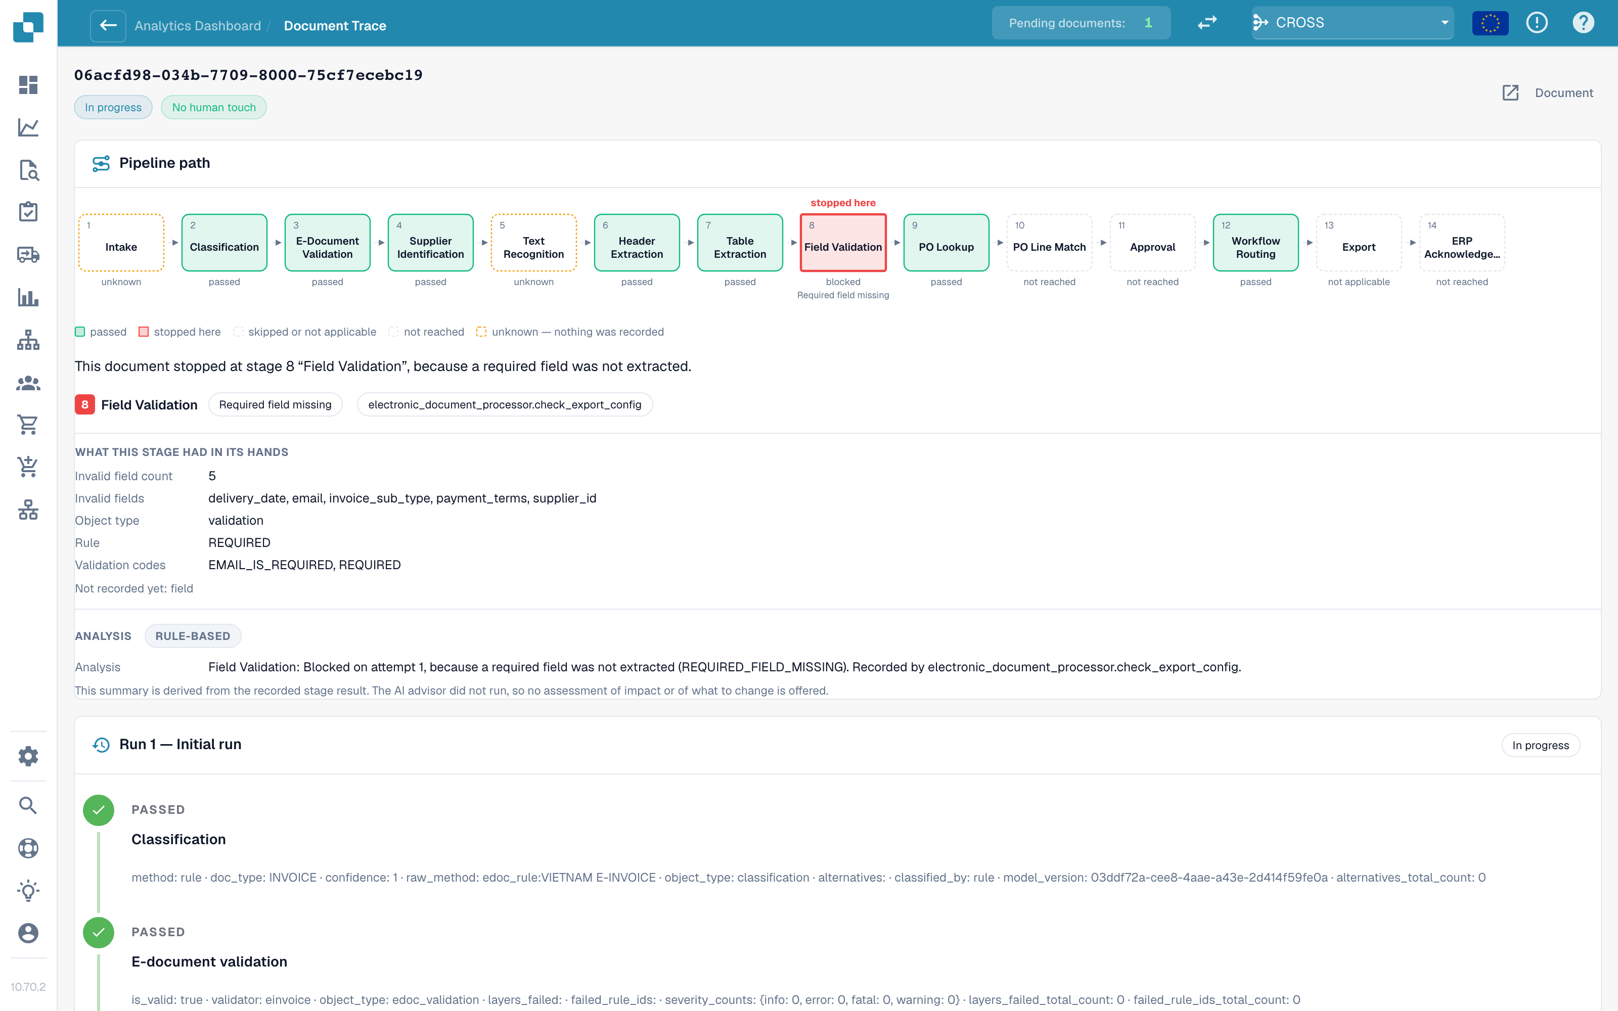Click the Pipeline path icon
1618x1011 pixels.
(x=101, y=163)
